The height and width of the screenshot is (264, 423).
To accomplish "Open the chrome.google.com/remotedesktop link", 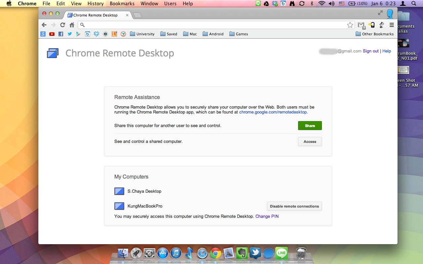I will click(273, 112).
